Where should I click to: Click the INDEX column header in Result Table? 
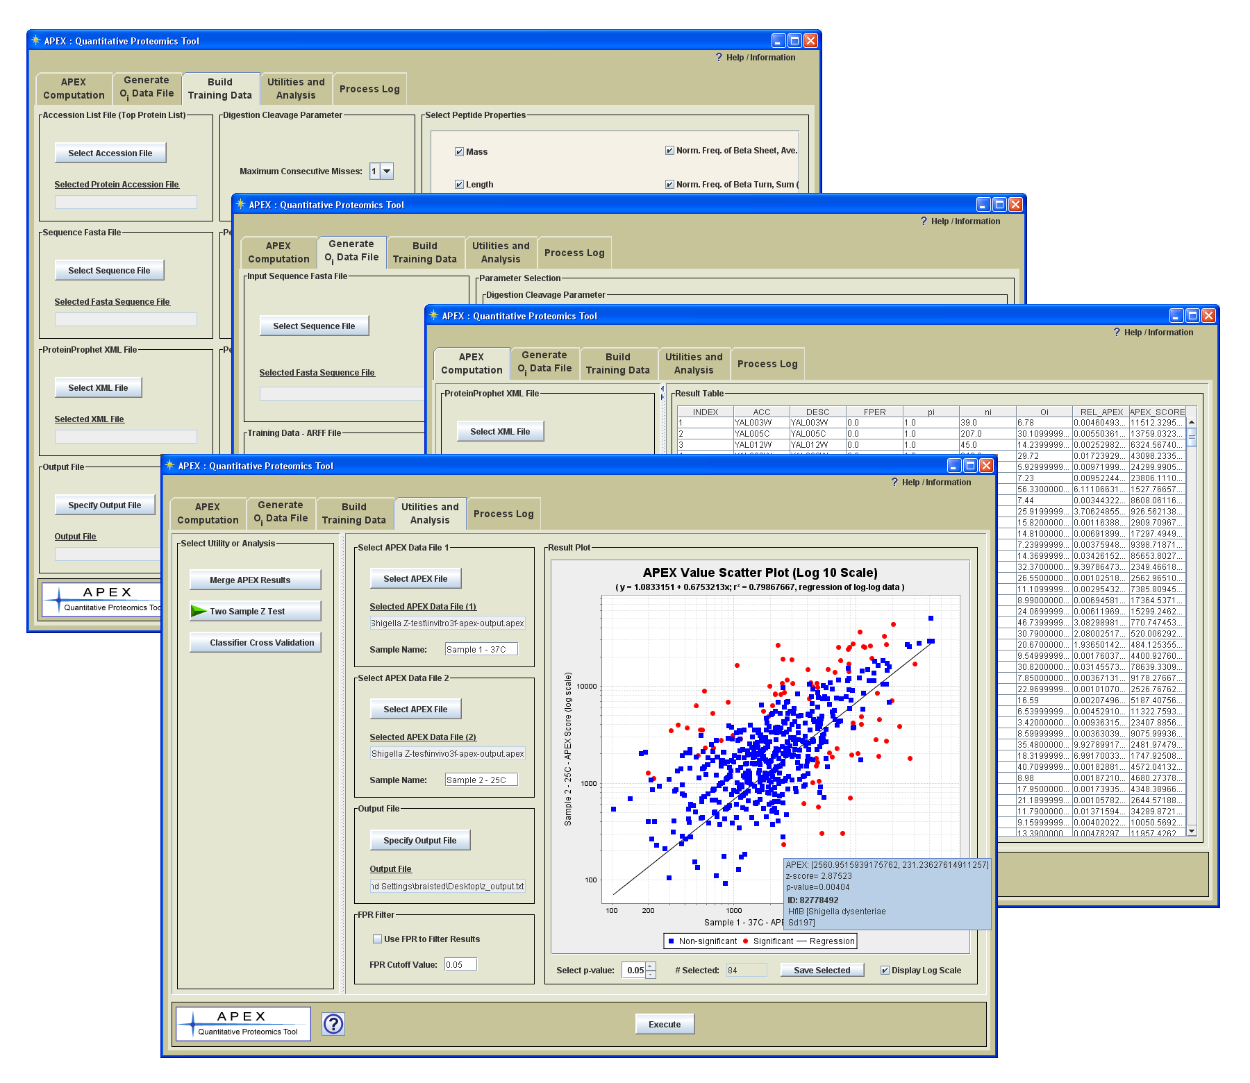(x=706, y=412)
